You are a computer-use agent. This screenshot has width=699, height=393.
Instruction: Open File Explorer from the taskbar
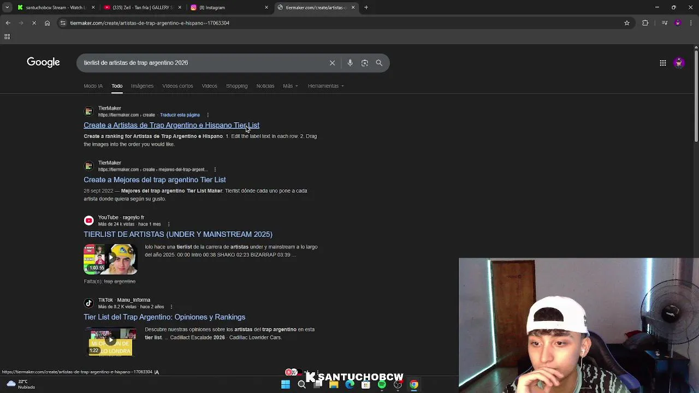(334, 384)
